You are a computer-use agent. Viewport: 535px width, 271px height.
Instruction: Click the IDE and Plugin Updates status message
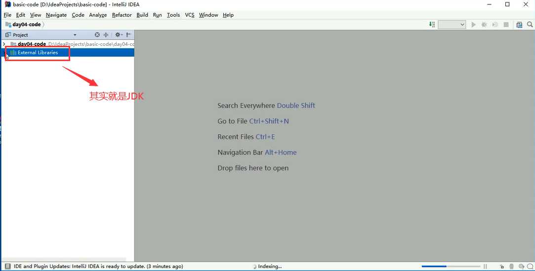(x=98, y=266)
